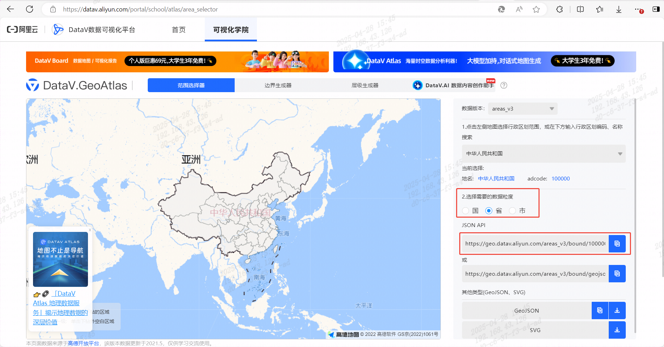The height and width of the screenshot is (347, 664).
Task: Copy the geojson alternative URL
Action: pyautogui.click(x=617, y=274)
